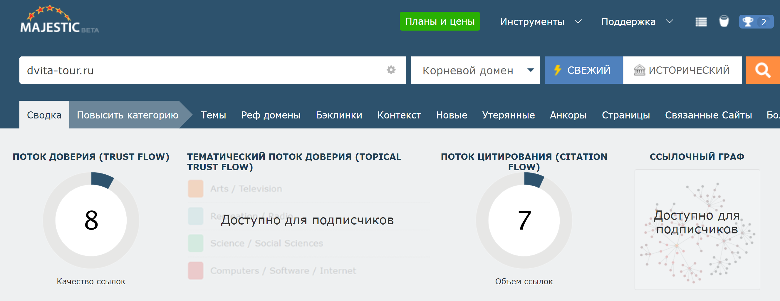Screen dimensions: 780x301
Task: Click the ССЫЛОЧНЫЙ ГРАФ heading
Action: [x=697, y=157]
